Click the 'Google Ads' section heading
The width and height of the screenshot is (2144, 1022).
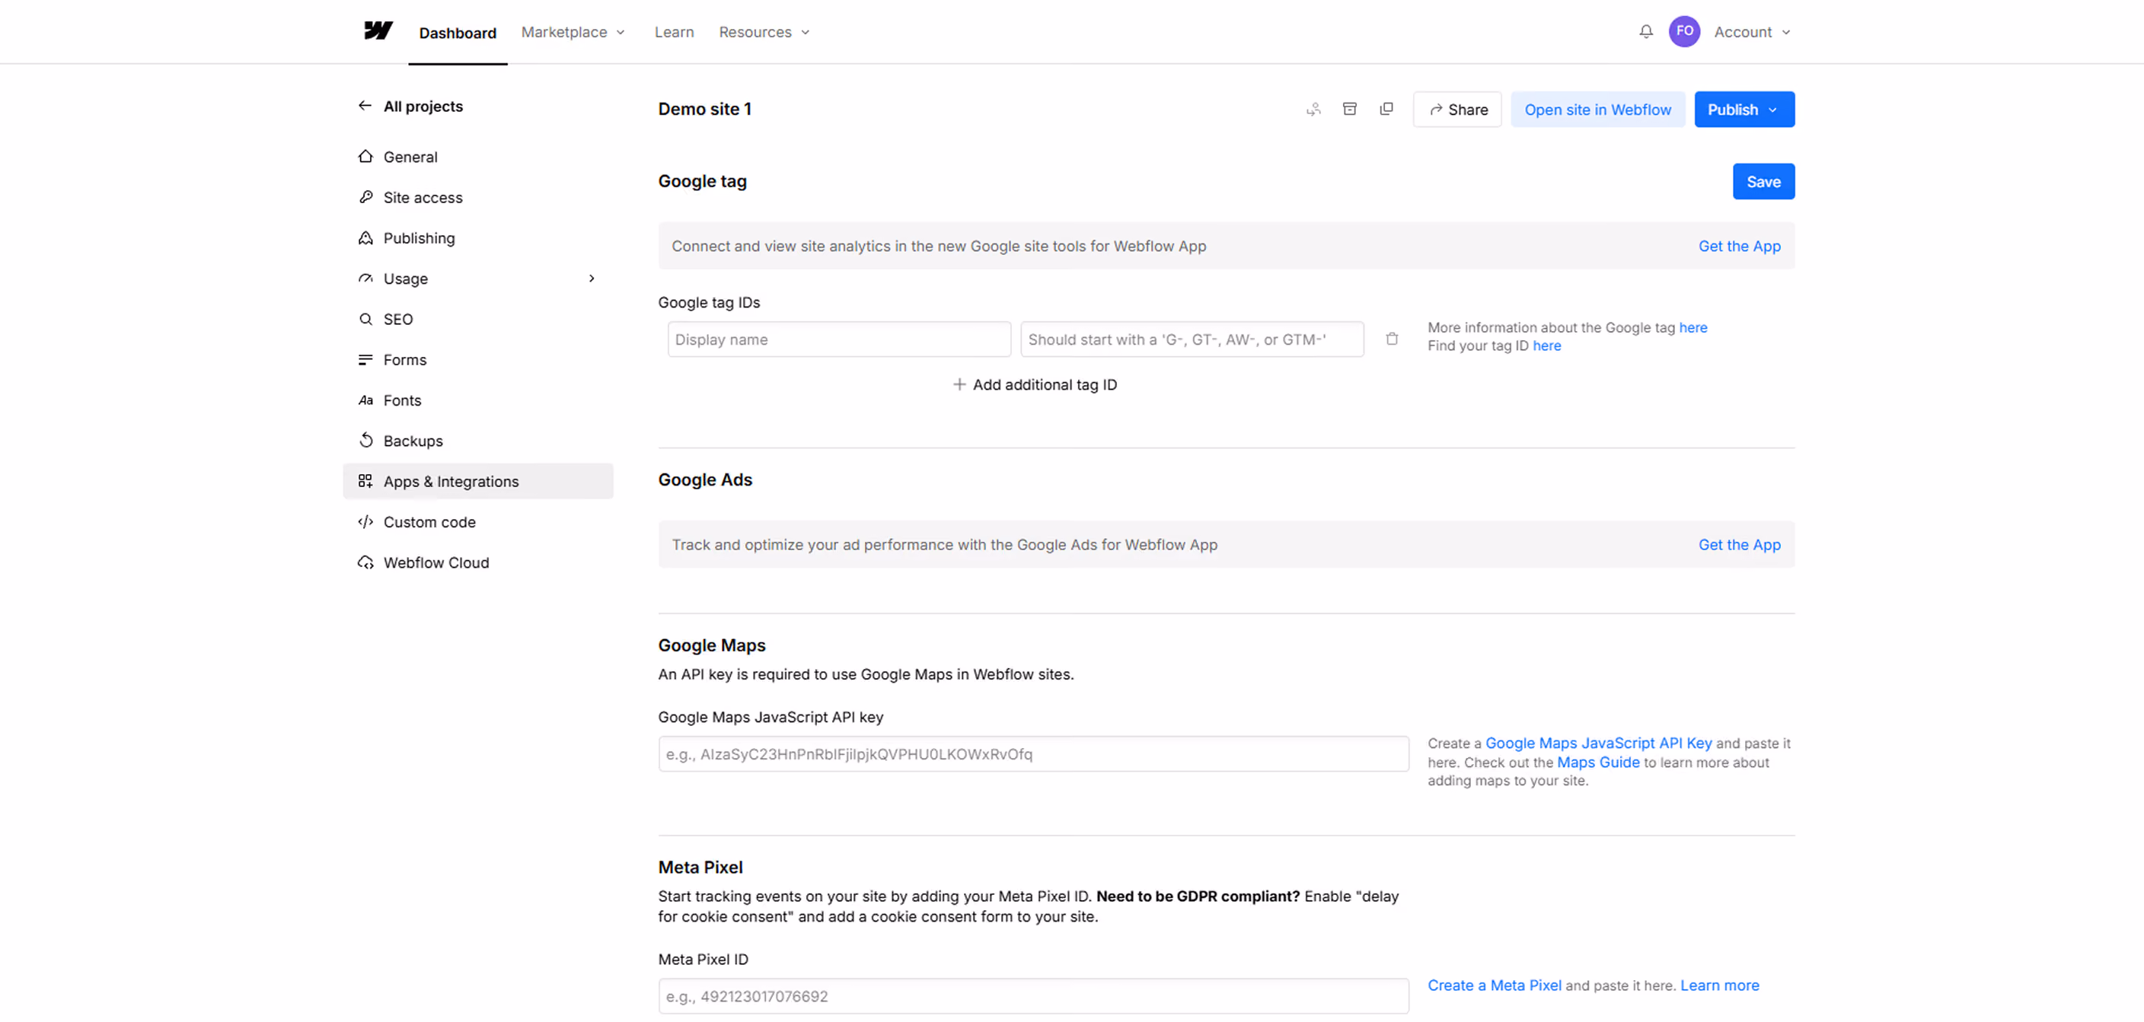click(x=705, y=480)
